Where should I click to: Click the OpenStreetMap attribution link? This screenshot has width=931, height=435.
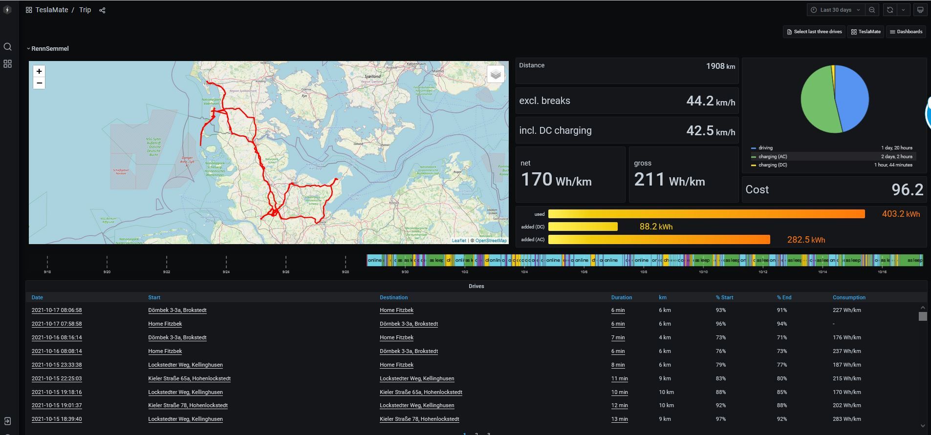pos(491,240)
